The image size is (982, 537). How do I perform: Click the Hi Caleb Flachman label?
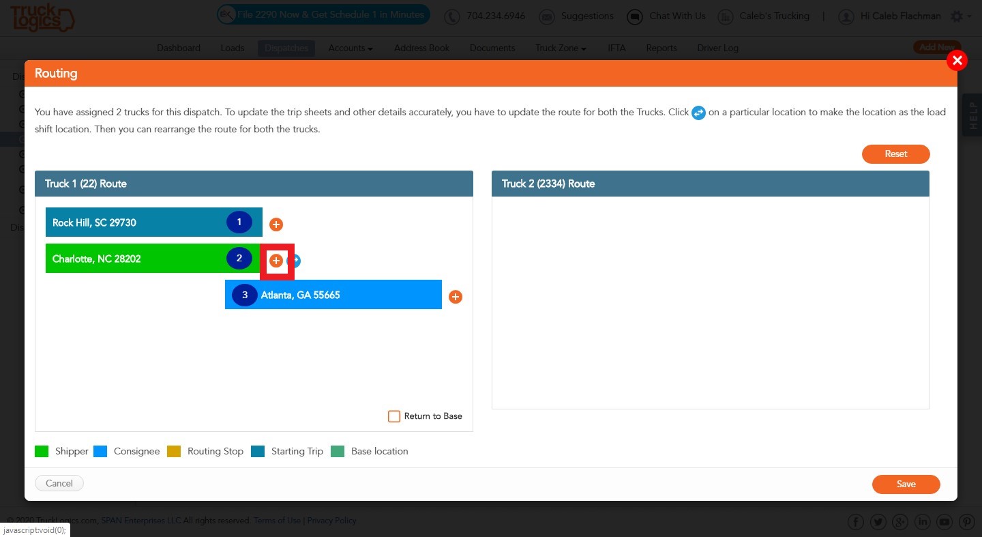click(901, 16)
